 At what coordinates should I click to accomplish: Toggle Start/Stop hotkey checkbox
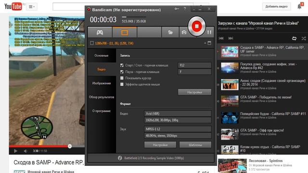point(122,65)
